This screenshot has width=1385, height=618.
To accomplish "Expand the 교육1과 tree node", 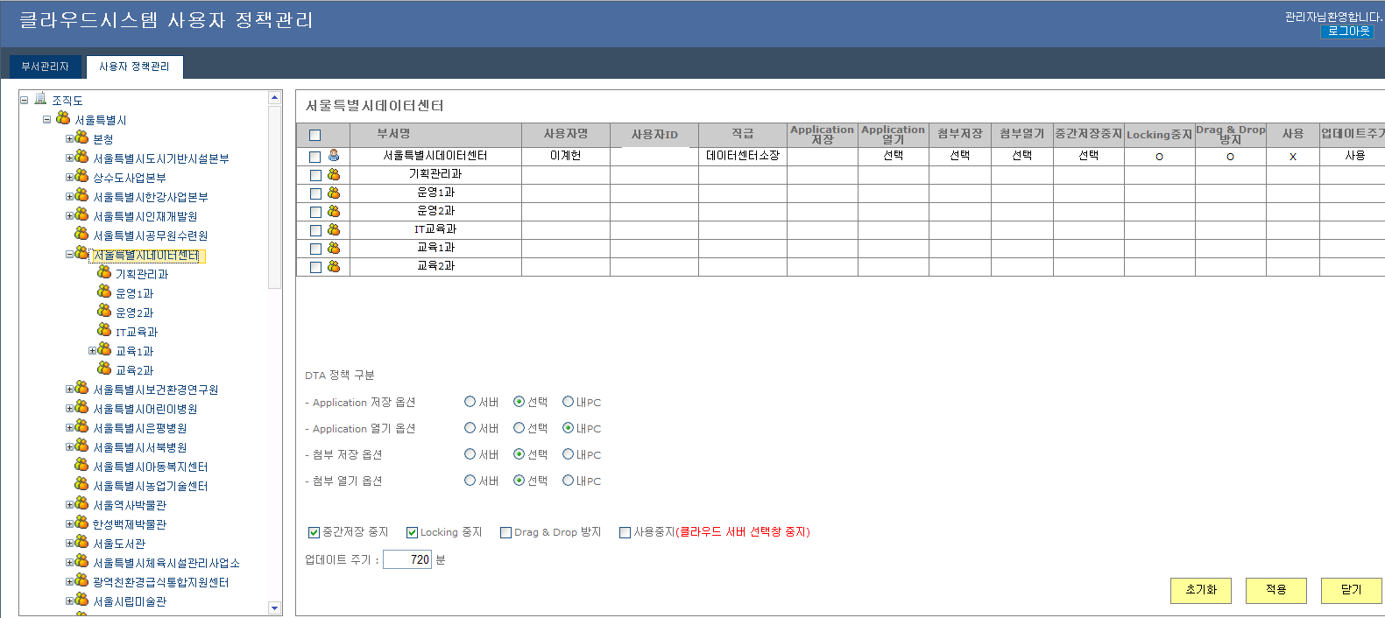I will pyautogui.click(x=92, y=351).
